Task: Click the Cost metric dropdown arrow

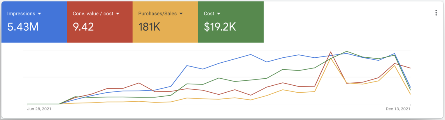Action: [x=218, y=14]
